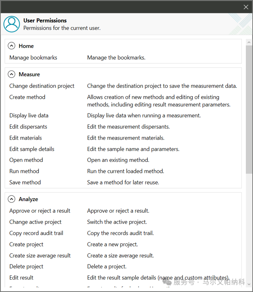The image size is (253, 292).
Task: Collapse the Measure section chevron
Action: pos(12,74)
